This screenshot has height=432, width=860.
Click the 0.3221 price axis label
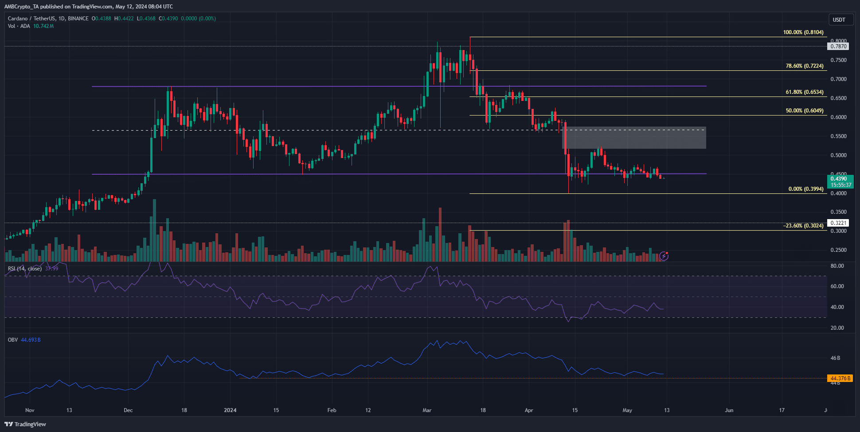coord(838,223)
